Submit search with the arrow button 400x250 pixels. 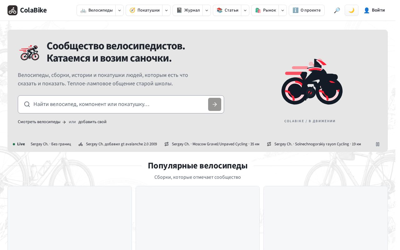click(215, 104)
